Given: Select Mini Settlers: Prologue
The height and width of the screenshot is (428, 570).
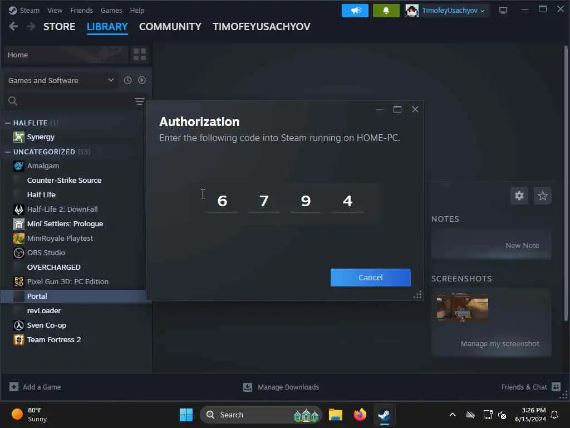Looking at the screenshot, I should 65,224.
